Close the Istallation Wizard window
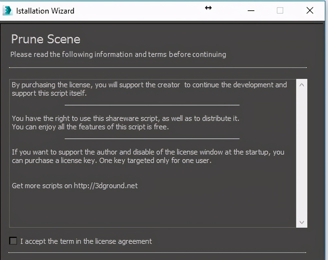This screenshot has height=260, width=328. coord(310,10)
